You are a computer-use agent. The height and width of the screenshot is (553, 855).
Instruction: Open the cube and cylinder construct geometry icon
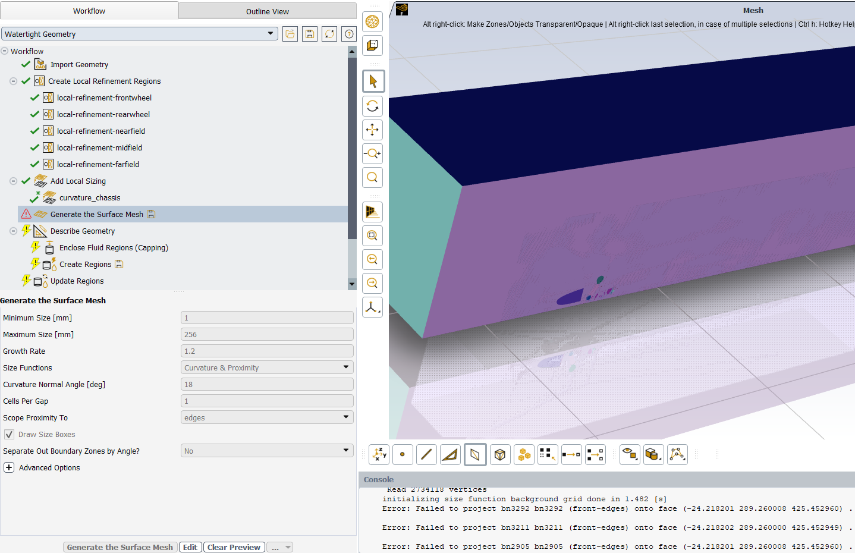(653, 455)
